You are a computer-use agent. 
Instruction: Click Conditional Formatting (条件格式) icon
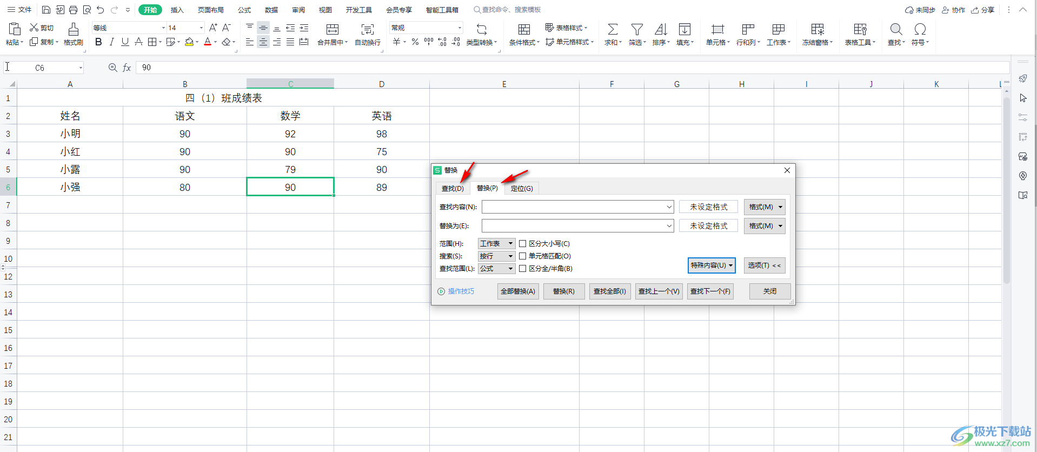tap(524, 29)
